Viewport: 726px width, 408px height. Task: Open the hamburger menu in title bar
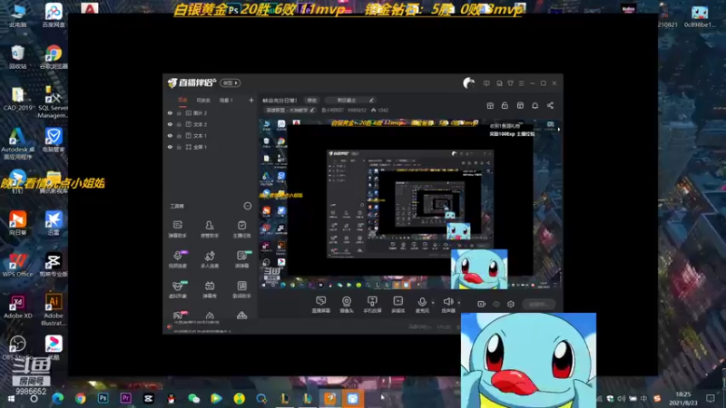521,83
